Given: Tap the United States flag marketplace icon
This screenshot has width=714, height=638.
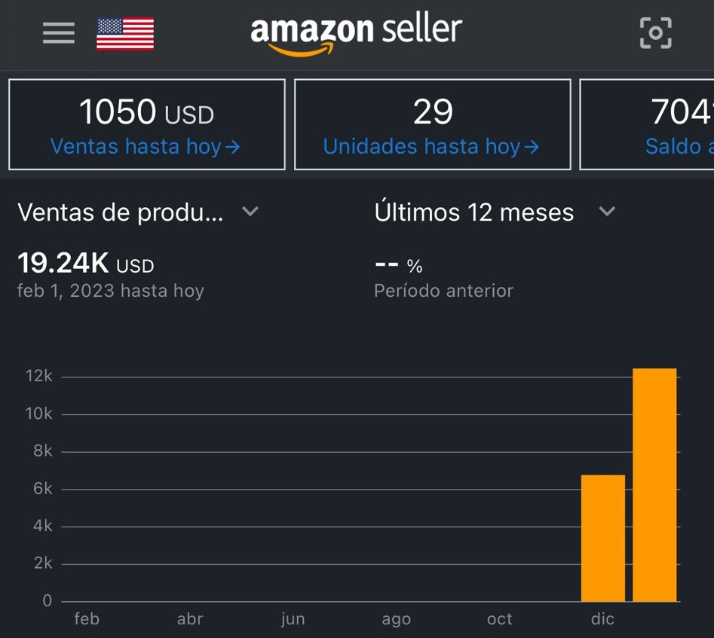Looking at the screenshot, I should pyautogui.click(x=125, y=34).
